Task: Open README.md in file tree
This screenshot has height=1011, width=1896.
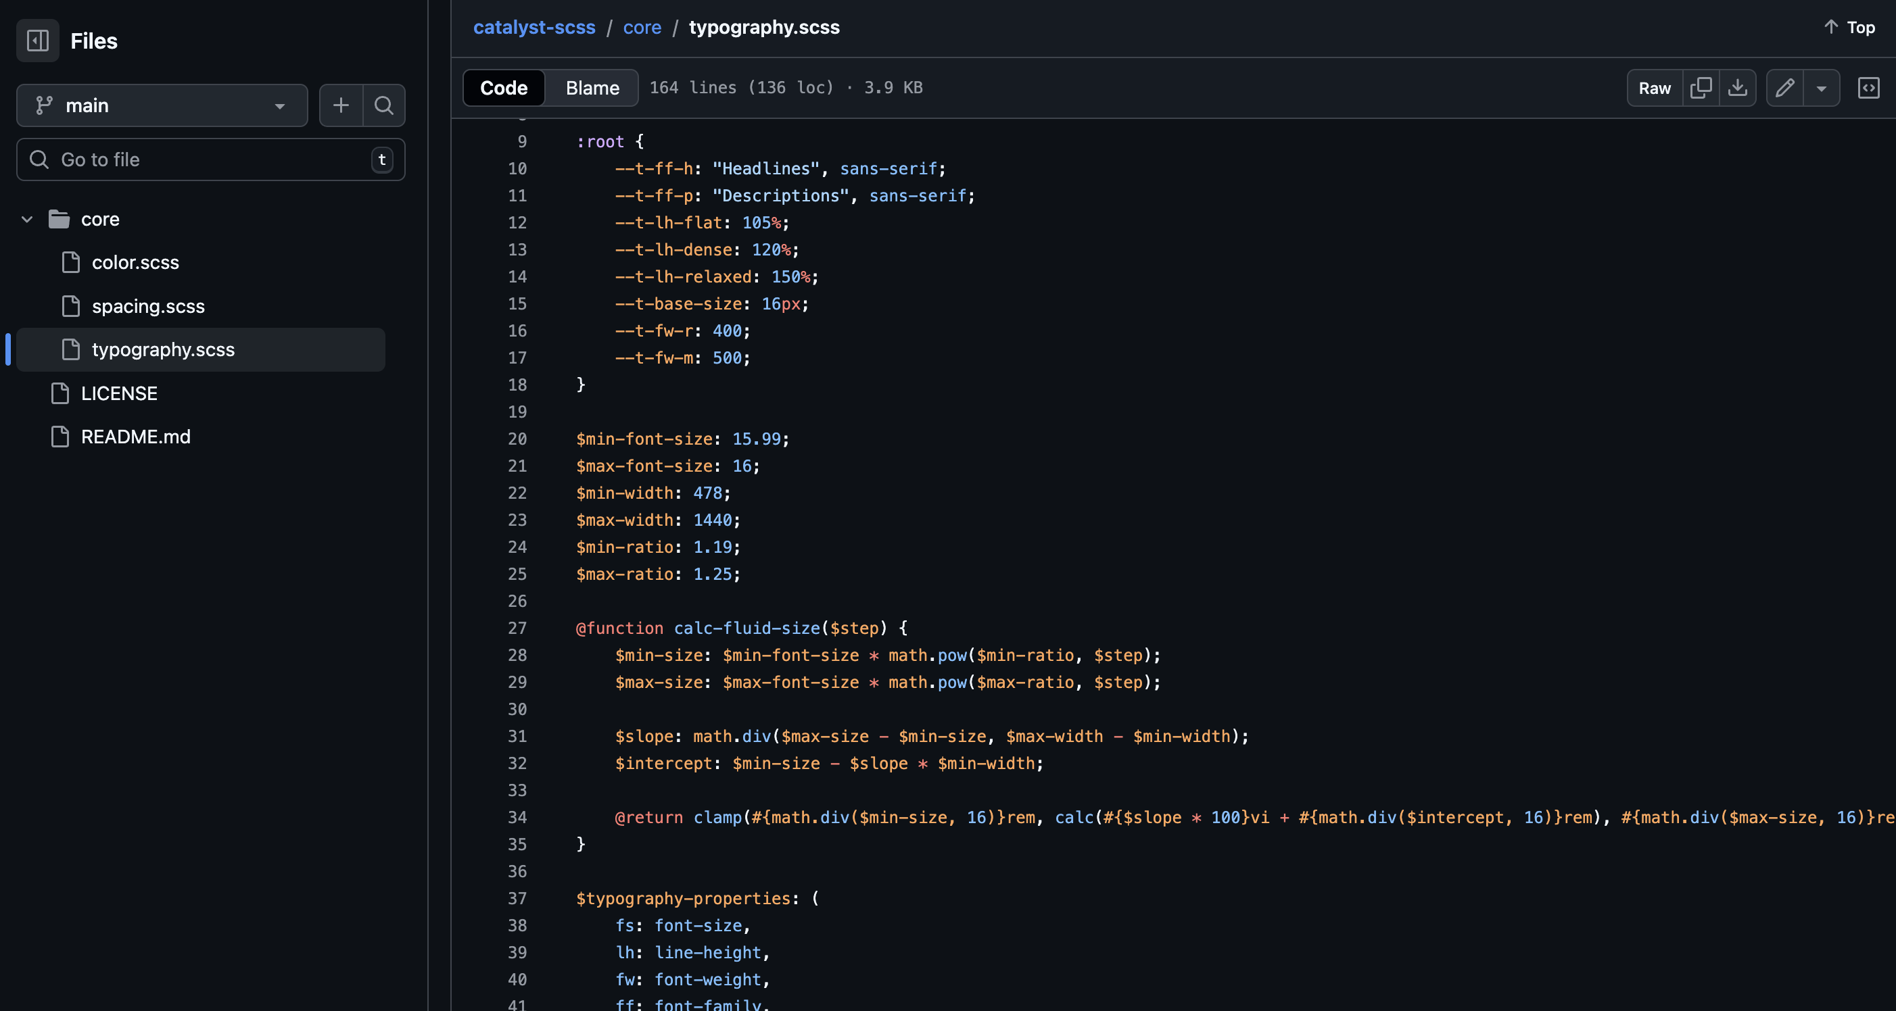Action: (135, 437)
